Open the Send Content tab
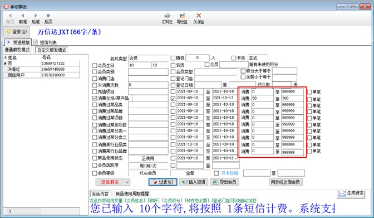 tap(100, 194)
